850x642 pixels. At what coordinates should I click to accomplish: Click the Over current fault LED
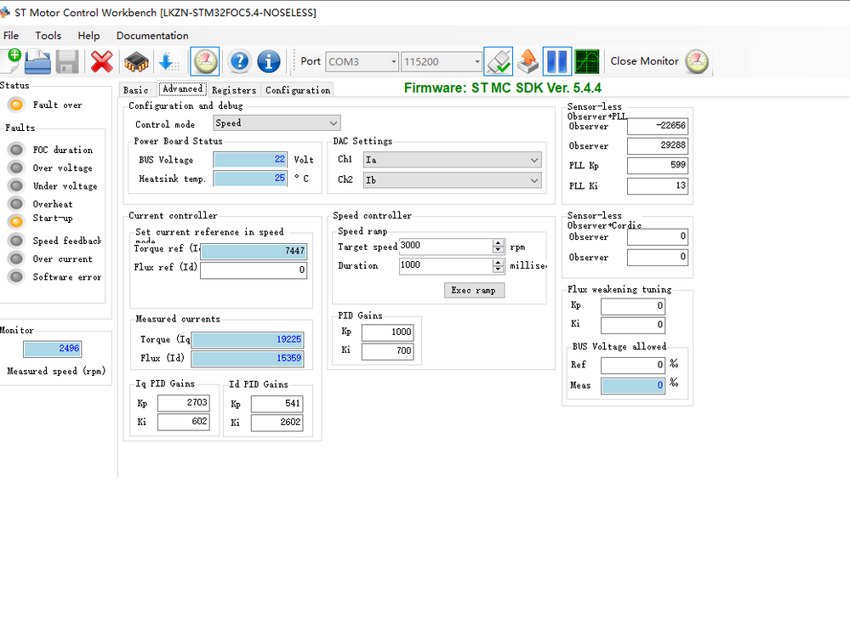click(x=16, y=259)
